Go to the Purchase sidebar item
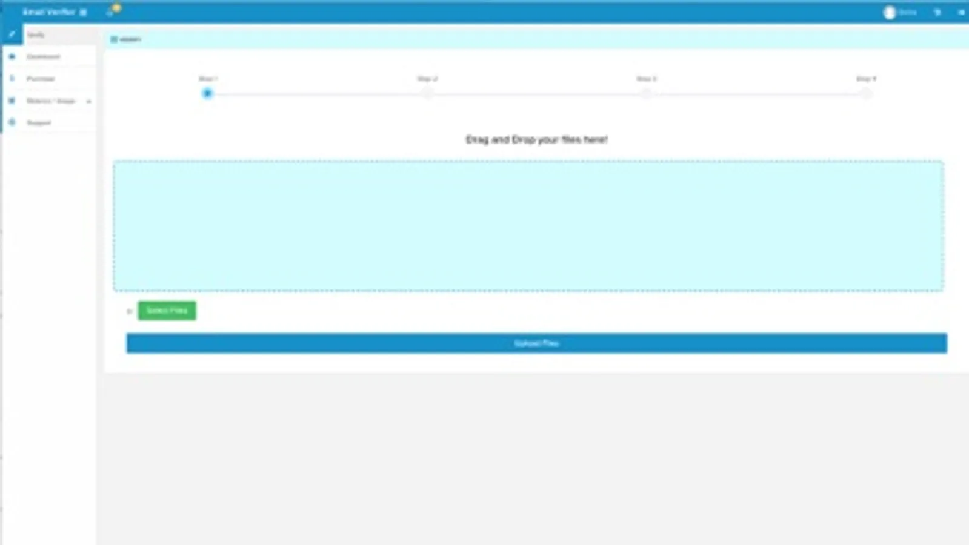Screen dimensions: 969x545 point(48,79)
